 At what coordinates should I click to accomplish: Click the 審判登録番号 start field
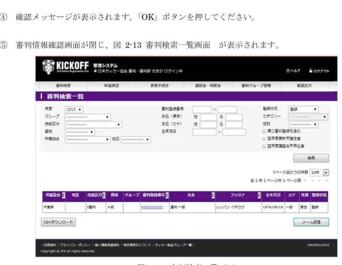click(x=202, y=110)
